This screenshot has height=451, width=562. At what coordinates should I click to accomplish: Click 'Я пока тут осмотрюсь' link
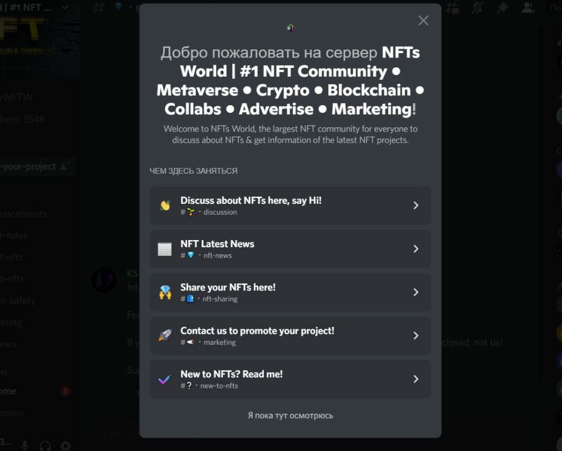pos(290,415)
